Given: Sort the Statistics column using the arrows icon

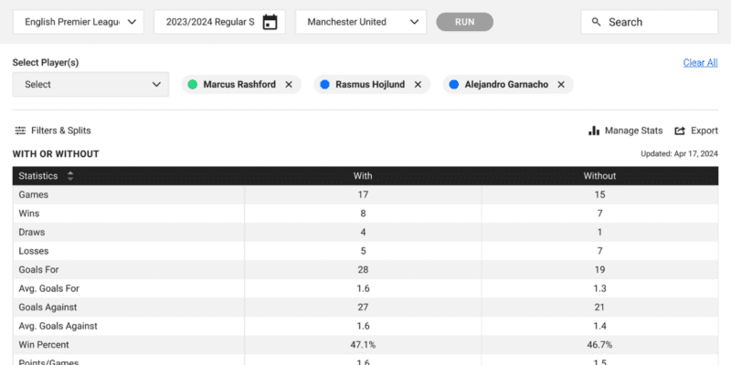Looking at the screenshot, I should pyautogui.click(x=70, y=175).
